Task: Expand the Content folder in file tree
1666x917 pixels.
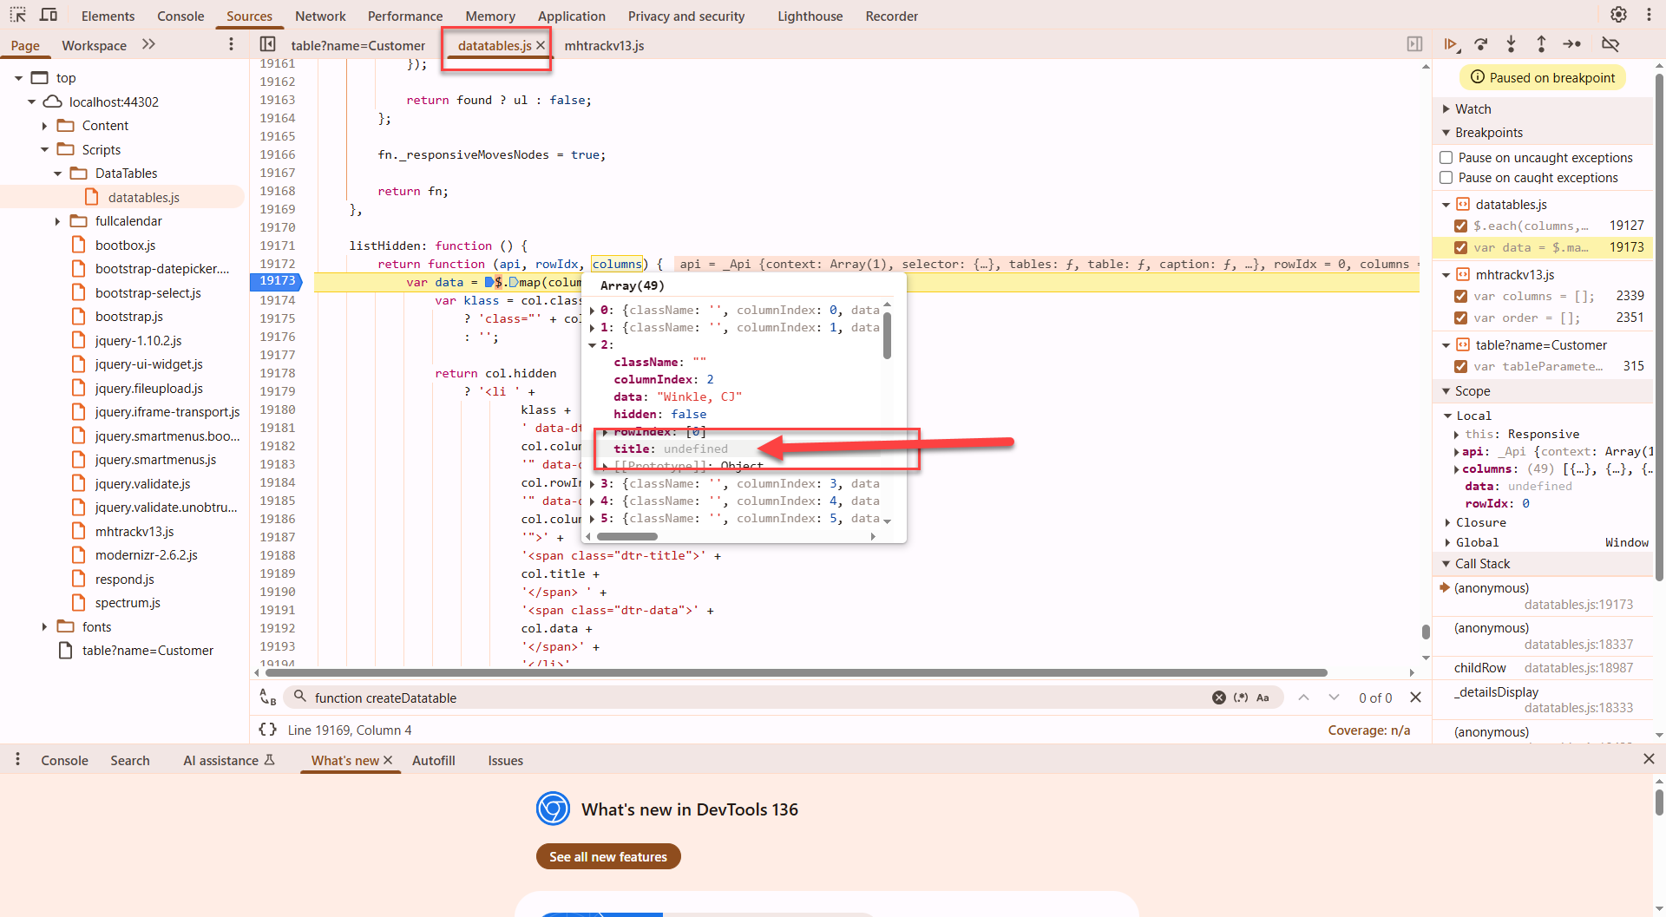Action: click(44, 126)
